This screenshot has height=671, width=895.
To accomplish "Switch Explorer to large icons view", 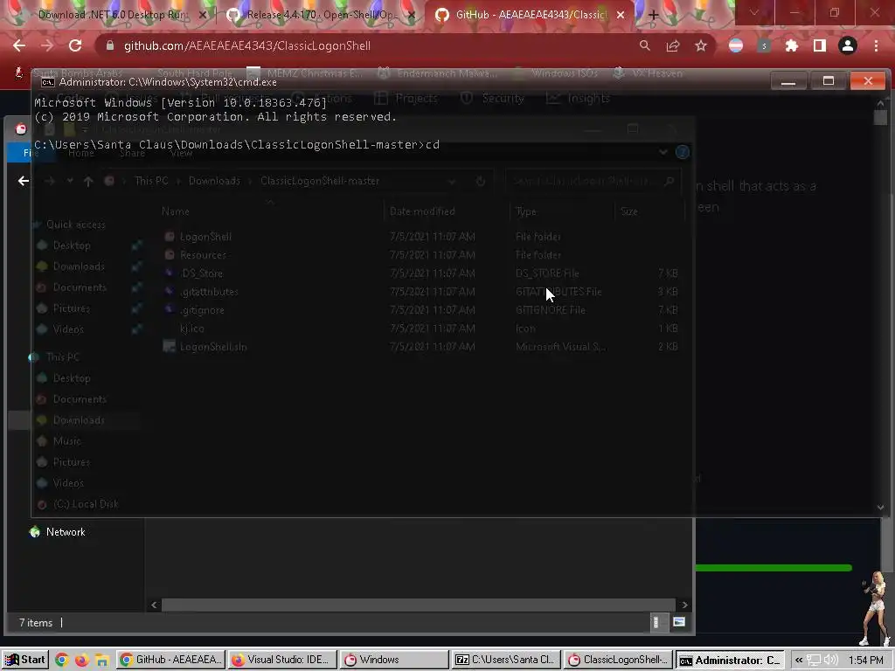I will [678, 622].
